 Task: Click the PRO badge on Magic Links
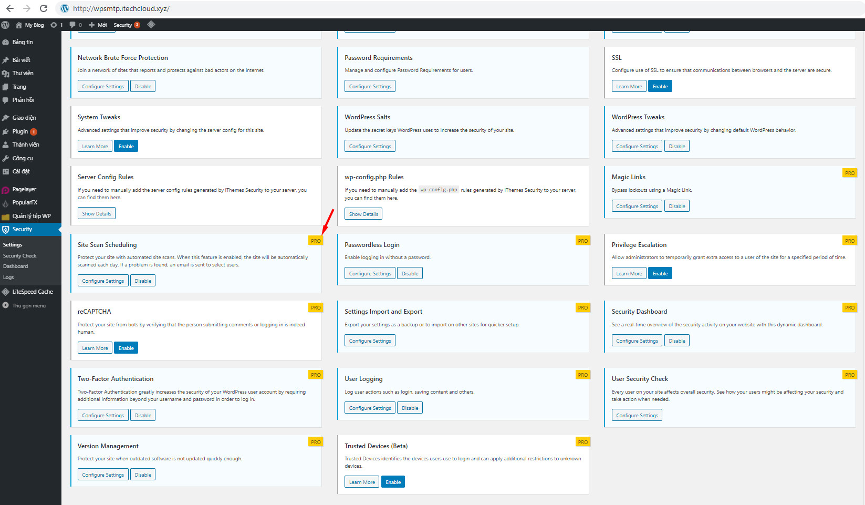click(850, 173)
